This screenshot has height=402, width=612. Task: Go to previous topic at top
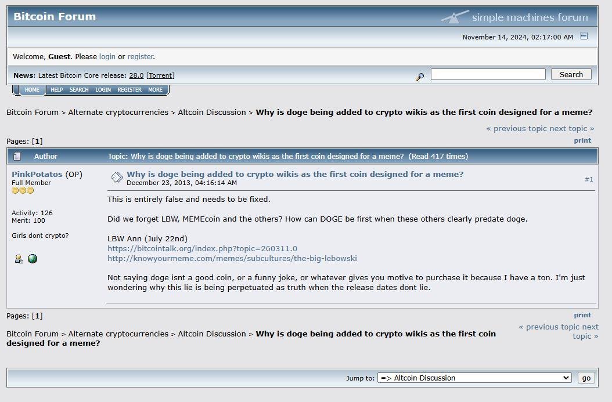pyautogui.click(x=517, y=129)
